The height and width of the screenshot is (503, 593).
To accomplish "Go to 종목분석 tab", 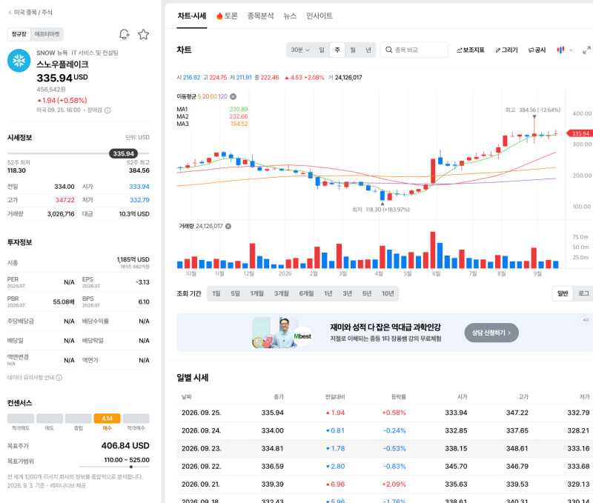I will pyautogui.click(x=261, y=16).
